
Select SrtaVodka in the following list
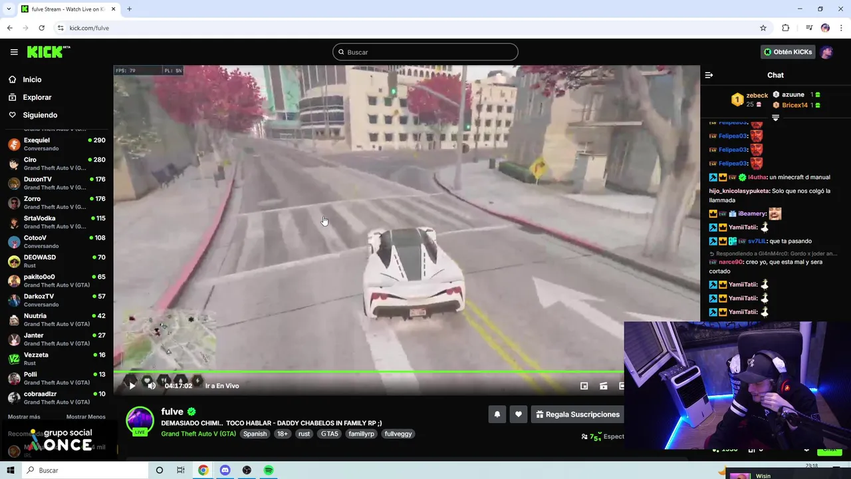57,222
